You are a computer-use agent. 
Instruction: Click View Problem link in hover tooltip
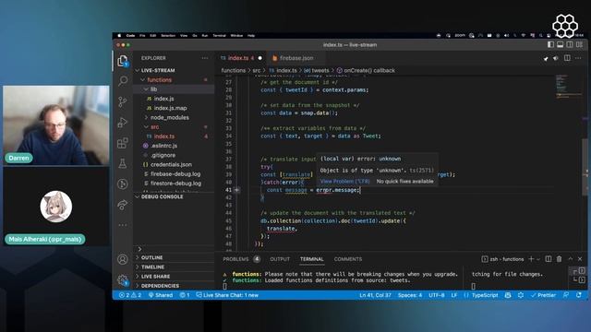344,181
